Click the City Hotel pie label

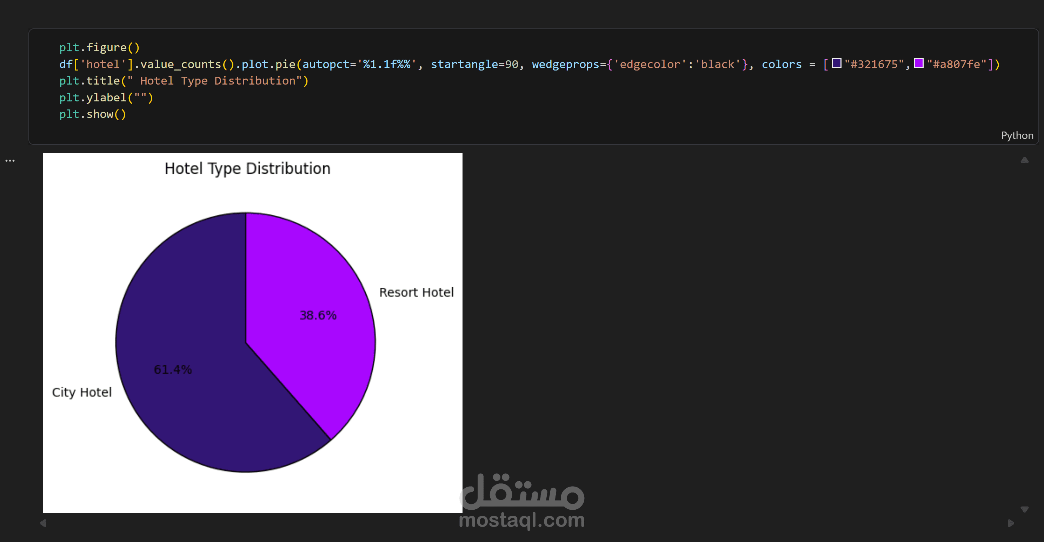[x=82, y=392]
